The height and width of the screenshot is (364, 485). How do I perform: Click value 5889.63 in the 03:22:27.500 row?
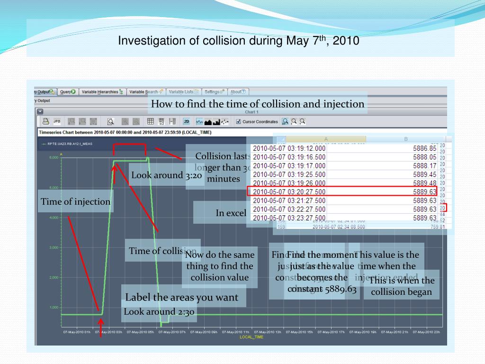point(424,209)
